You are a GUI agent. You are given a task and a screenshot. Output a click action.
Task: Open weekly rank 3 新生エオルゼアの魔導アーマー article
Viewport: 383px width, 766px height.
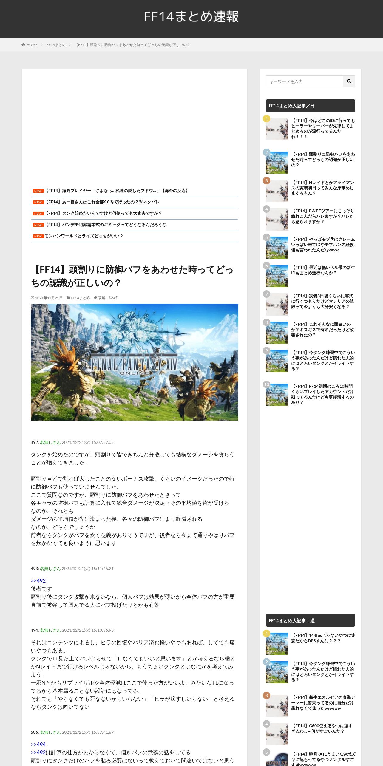point(323,703)
